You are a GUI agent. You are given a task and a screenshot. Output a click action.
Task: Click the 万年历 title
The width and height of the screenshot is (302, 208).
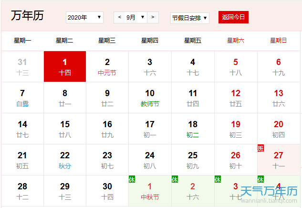click(27, 16)
